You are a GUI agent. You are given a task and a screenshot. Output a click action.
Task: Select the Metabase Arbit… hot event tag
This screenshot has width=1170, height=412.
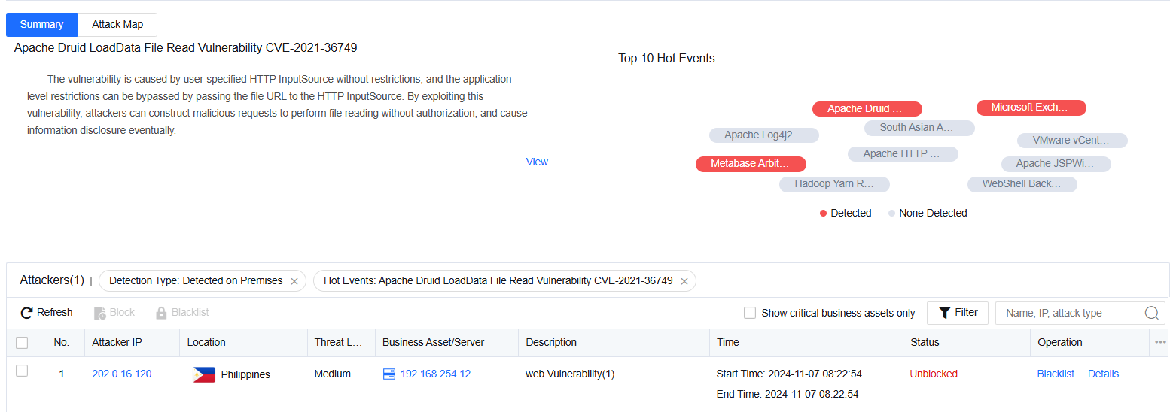coord(751,164)
